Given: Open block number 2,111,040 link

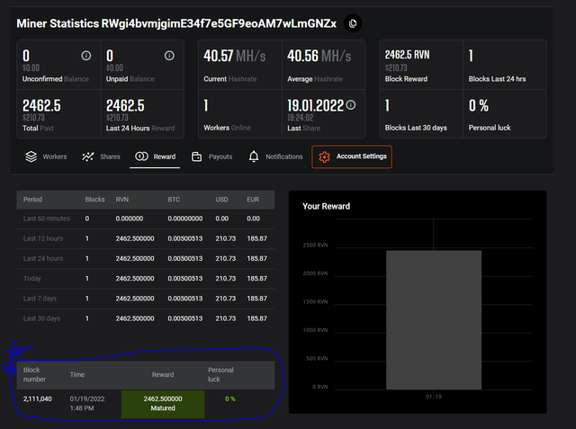Looking at the screenshot, I should 37,398.
